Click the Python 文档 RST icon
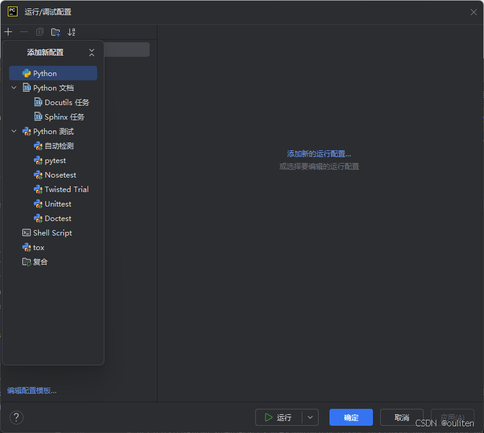This screenshot has width=484, height=433. click(27, 88)
